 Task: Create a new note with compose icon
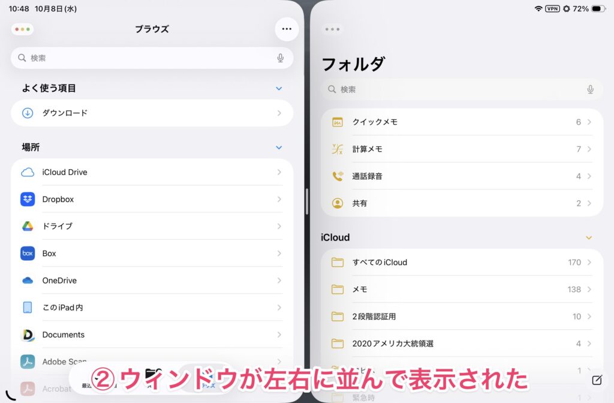coord(597,380)
